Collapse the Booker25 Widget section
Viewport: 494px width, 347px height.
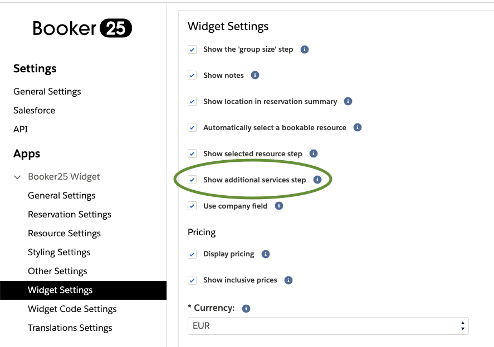click(17, 176)
